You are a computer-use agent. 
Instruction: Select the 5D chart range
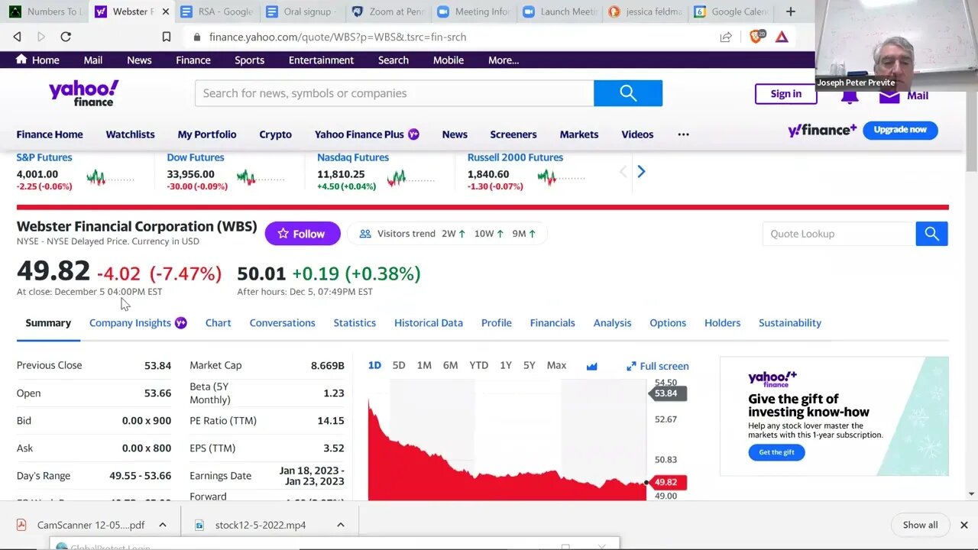click(x=399, y=366)
